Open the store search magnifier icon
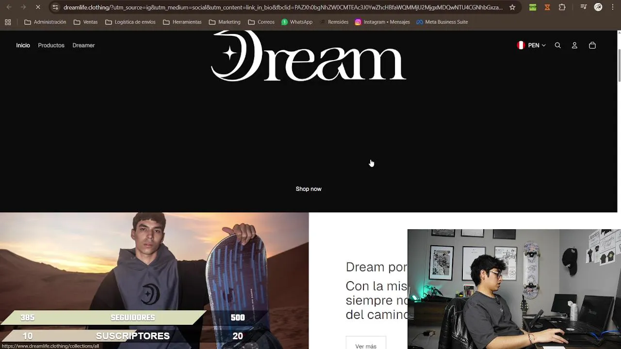Image resolution: width=621 pixels, height=349 pixels. tap(558, 45)
